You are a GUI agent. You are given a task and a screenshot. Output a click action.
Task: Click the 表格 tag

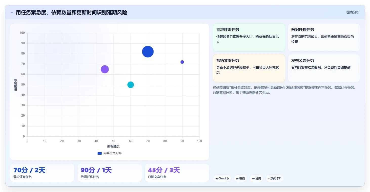pyautogui.click(x=240, y=178)
